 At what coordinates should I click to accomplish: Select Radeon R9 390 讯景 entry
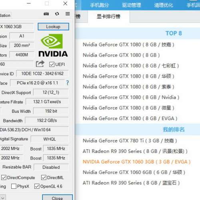pos(135,151)
